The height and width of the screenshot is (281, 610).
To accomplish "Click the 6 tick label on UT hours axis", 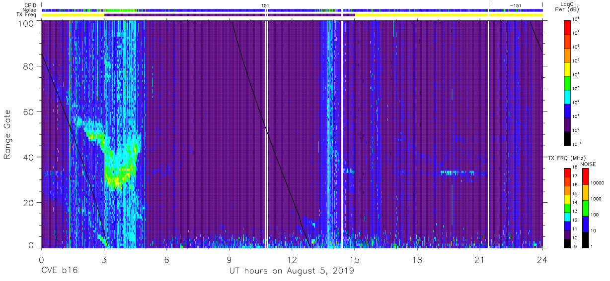I will click(x=167, y=260).
